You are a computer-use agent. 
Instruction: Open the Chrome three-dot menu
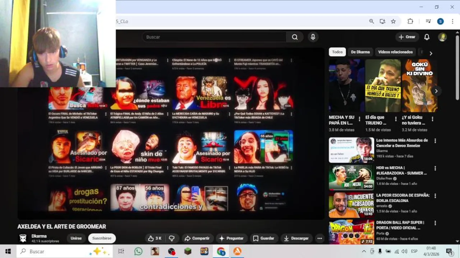pyautogui.click(x=453, y=21)
